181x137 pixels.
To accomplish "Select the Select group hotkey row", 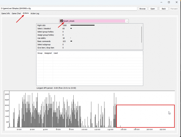I will click(88, 32).
